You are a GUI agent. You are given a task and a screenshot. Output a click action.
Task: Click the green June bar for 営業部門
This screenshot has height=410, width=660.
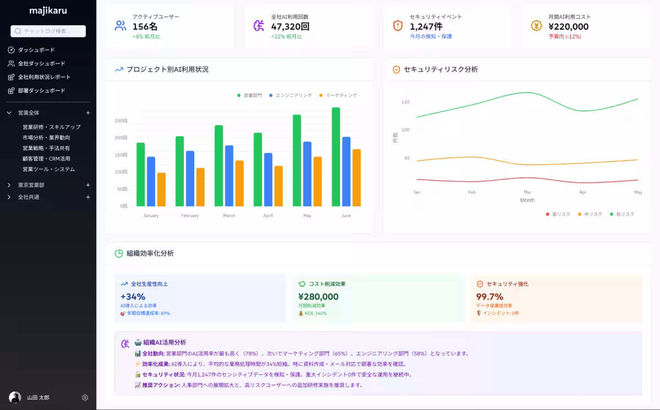tap(335, 157)
